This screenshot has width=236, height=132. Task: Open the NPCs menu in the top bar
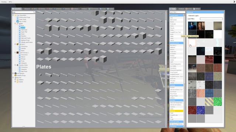point(10,2)
